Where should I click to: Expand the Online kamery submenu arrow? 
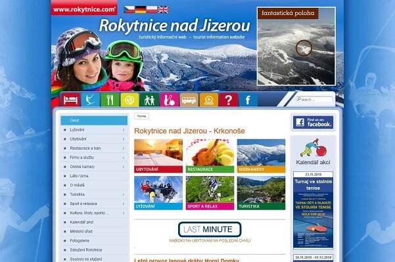124,167
